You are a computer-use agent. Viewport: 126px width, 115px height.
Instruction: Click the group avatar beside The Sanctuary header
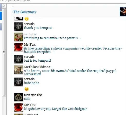point(123,12)
